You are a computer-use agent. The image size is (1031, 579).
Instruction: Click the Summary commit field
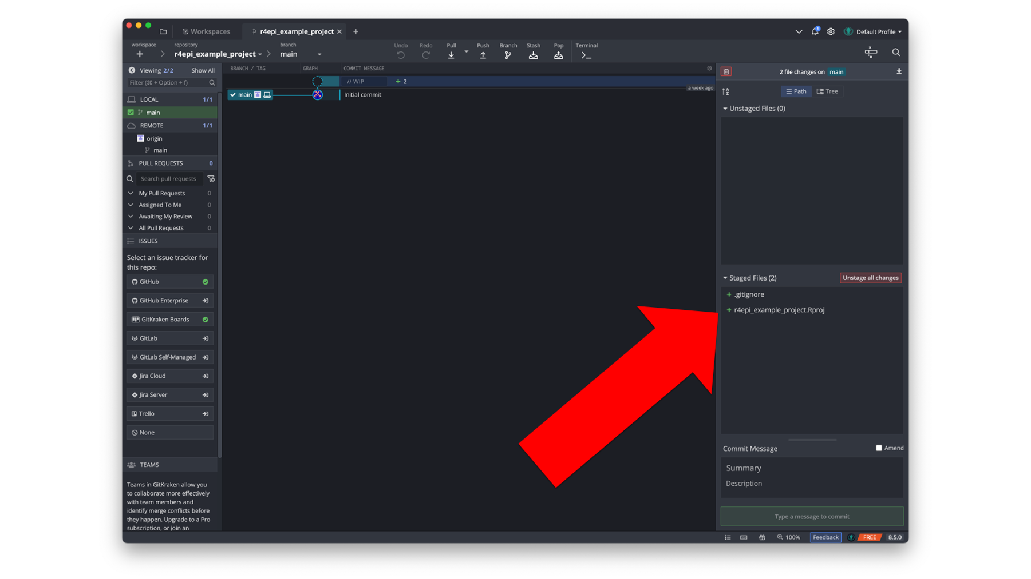[812, 468]
